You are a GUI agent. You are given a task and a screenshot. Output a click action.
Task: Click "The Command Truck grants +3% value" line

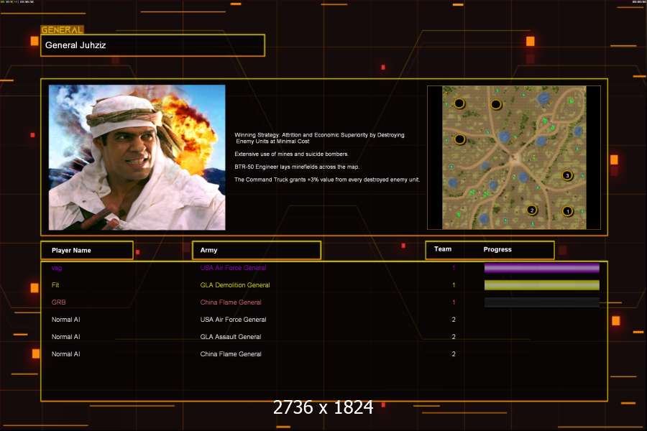(x=327, y=180)
